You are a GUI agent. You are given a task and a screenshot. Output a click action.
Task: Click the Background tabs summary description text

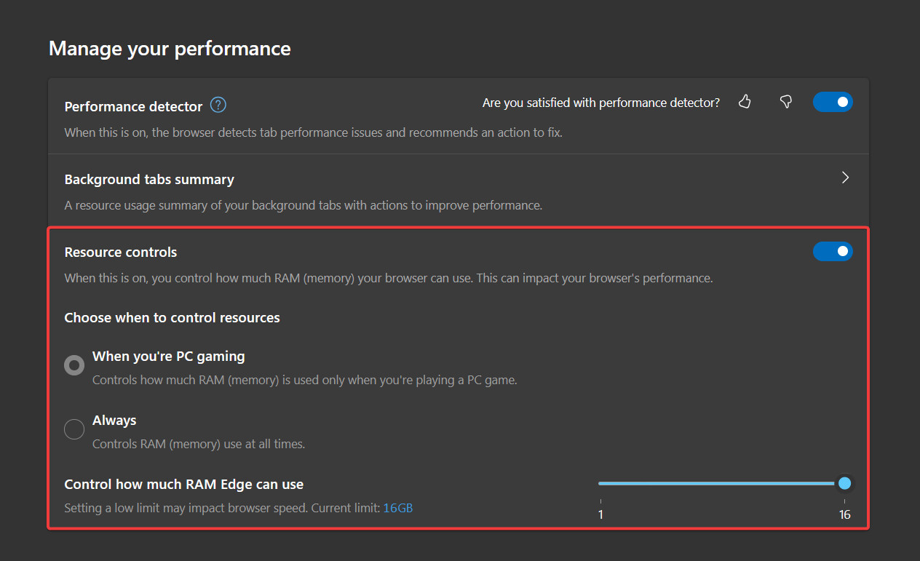point(303,205)
